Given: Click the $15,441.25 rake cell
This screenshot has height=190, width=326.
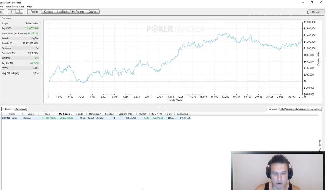Looking at the screenshot, I should [185, 118].
